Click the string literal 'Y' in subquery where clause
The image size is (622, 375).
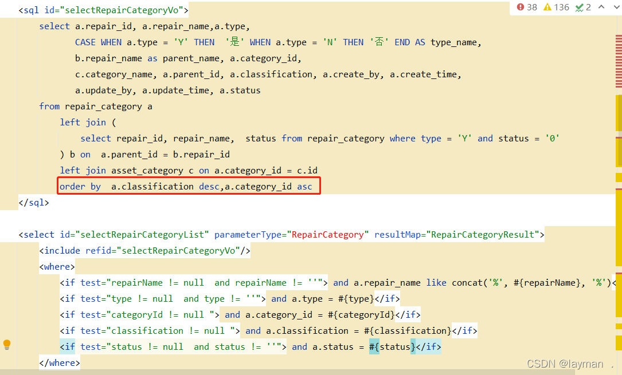click(464, 139)
